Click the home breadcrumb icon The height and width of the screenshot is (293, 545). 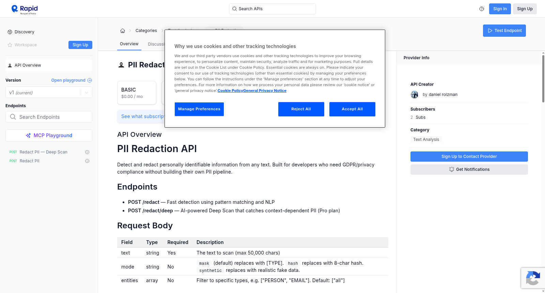[123, 31]
